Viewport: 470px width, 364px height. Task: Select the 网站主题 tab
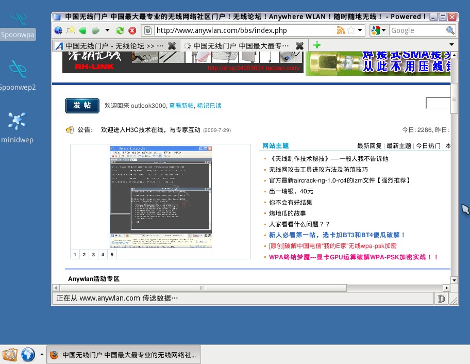276,146
